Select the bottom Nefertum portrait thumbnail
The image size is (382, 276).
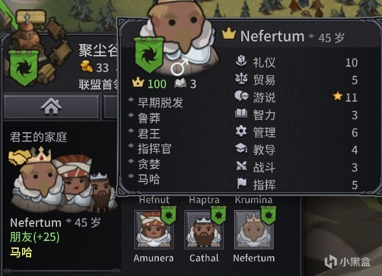point(254,230)
